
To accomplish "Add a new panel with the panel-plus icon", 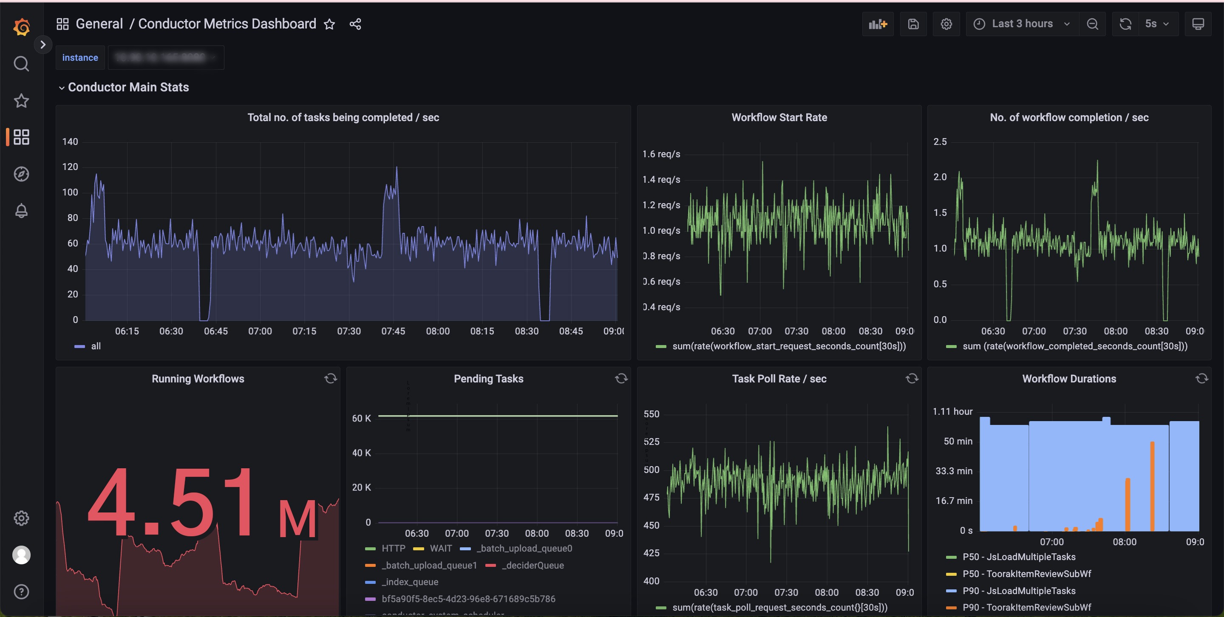I will 878,24.
